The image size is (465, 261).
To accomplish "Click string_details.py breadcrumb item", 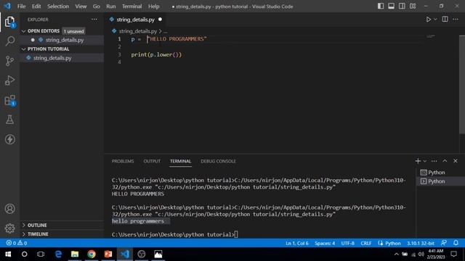I will click(x=137, y=31).
